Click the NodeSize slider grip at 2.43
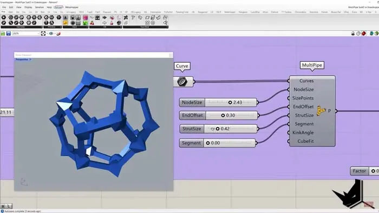379x213 pixels. 230,103
